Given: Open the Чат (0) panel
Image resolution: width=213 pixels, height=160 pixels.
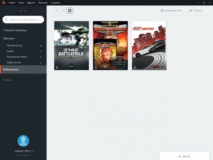Looking at the screenshot, I should [x=184, y=156].
